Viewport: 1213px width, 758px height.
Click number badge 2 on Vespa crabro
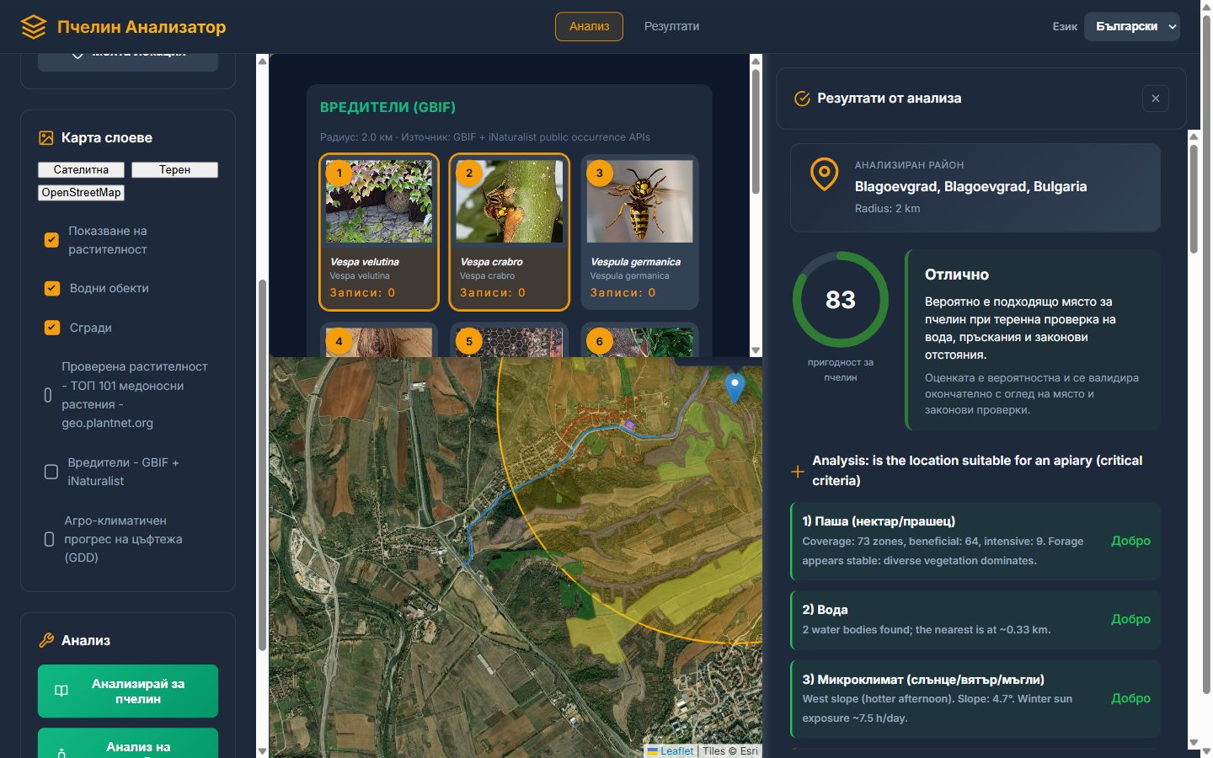point(469,173)
